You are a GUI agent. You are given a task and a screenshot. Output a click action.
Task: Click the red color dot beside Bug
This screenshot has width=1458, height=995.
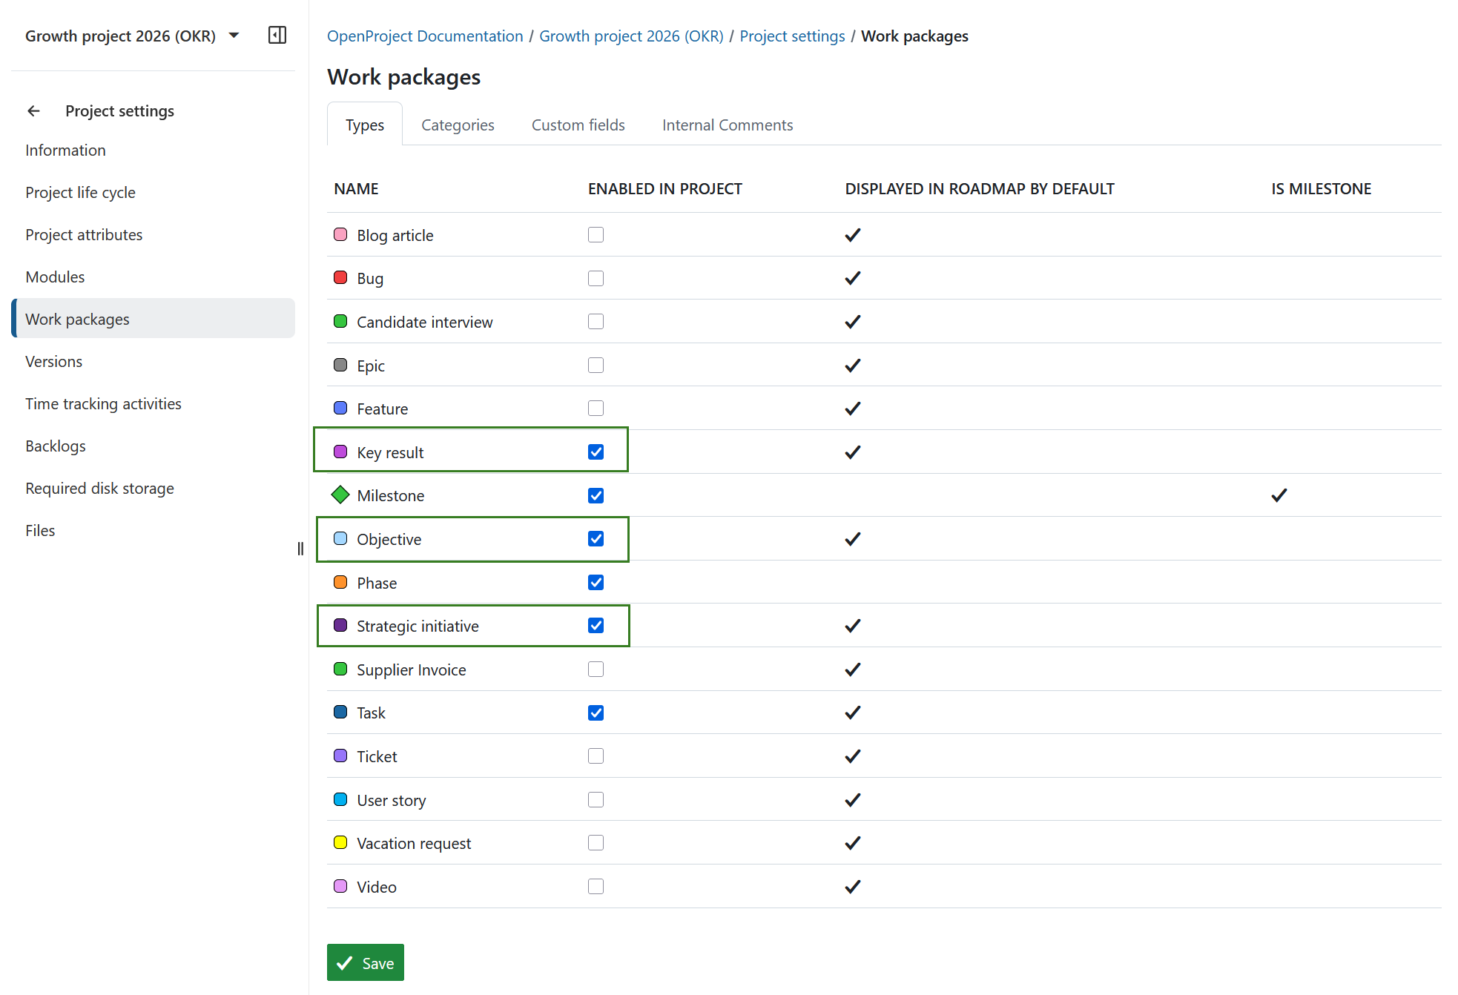[340, 277]
